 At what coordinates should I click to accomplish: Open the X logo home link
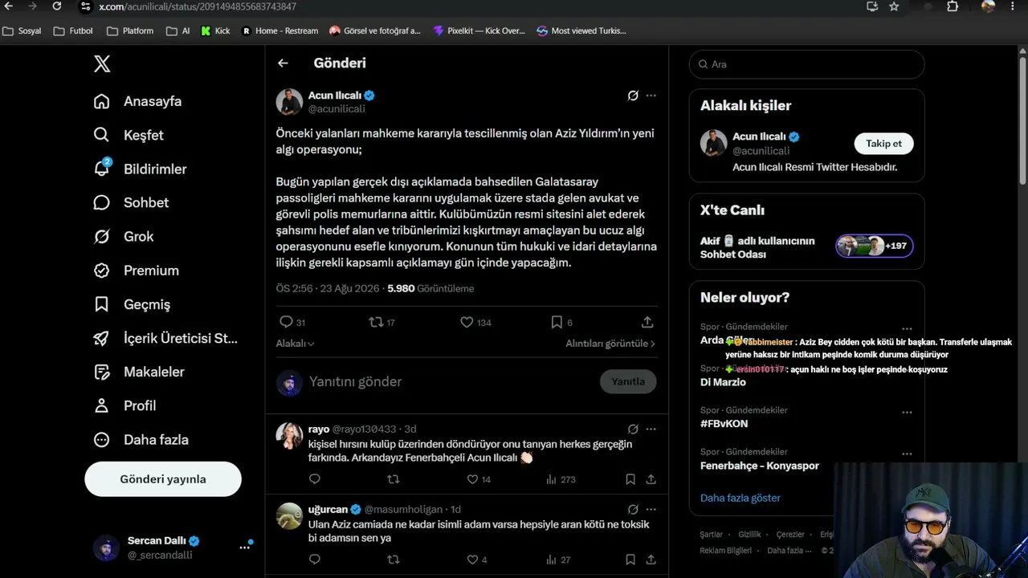(102, 64)
